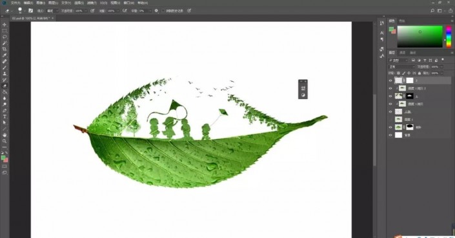Open the Paragraph panel icon

click(382, 39)
